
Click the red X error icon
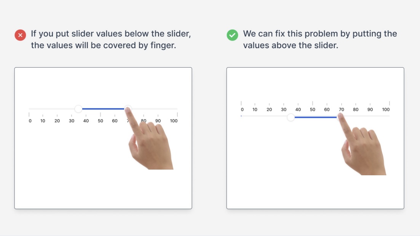20,35
